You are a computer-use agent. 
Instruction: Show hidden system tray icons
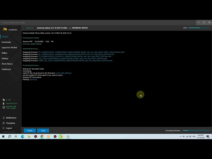point(181,136)
